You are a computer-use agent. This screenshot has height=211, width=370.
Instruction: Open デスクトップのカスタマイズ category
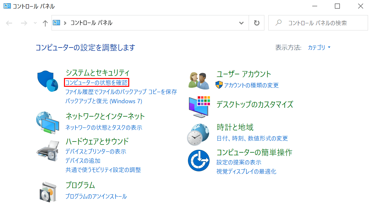click(x=255, y=105)
